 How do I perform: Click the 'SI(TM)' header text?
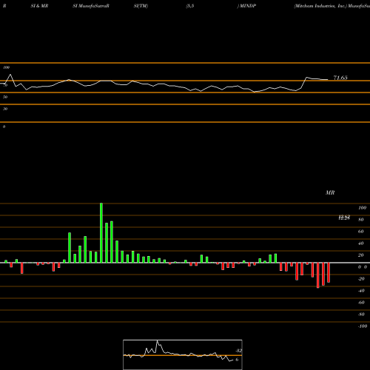click(x=141, y=6)
